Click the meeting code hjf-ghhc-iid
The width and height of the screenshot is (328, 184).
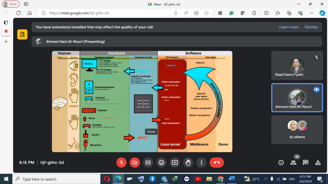pos(52,163)
